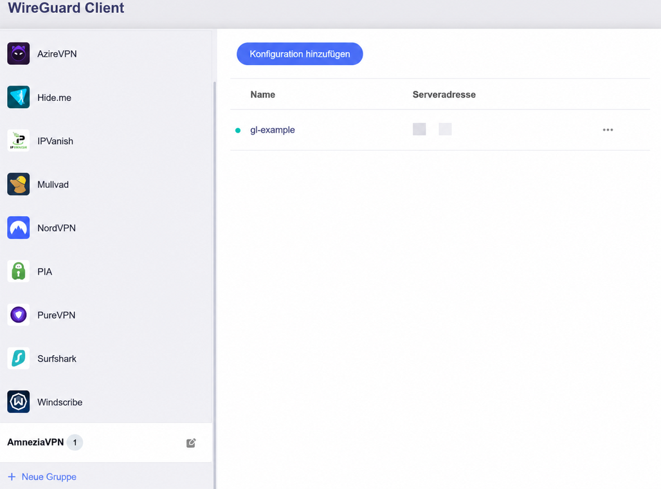
Task: Click the Surfshark logo icon
Action: click(19, 358)
